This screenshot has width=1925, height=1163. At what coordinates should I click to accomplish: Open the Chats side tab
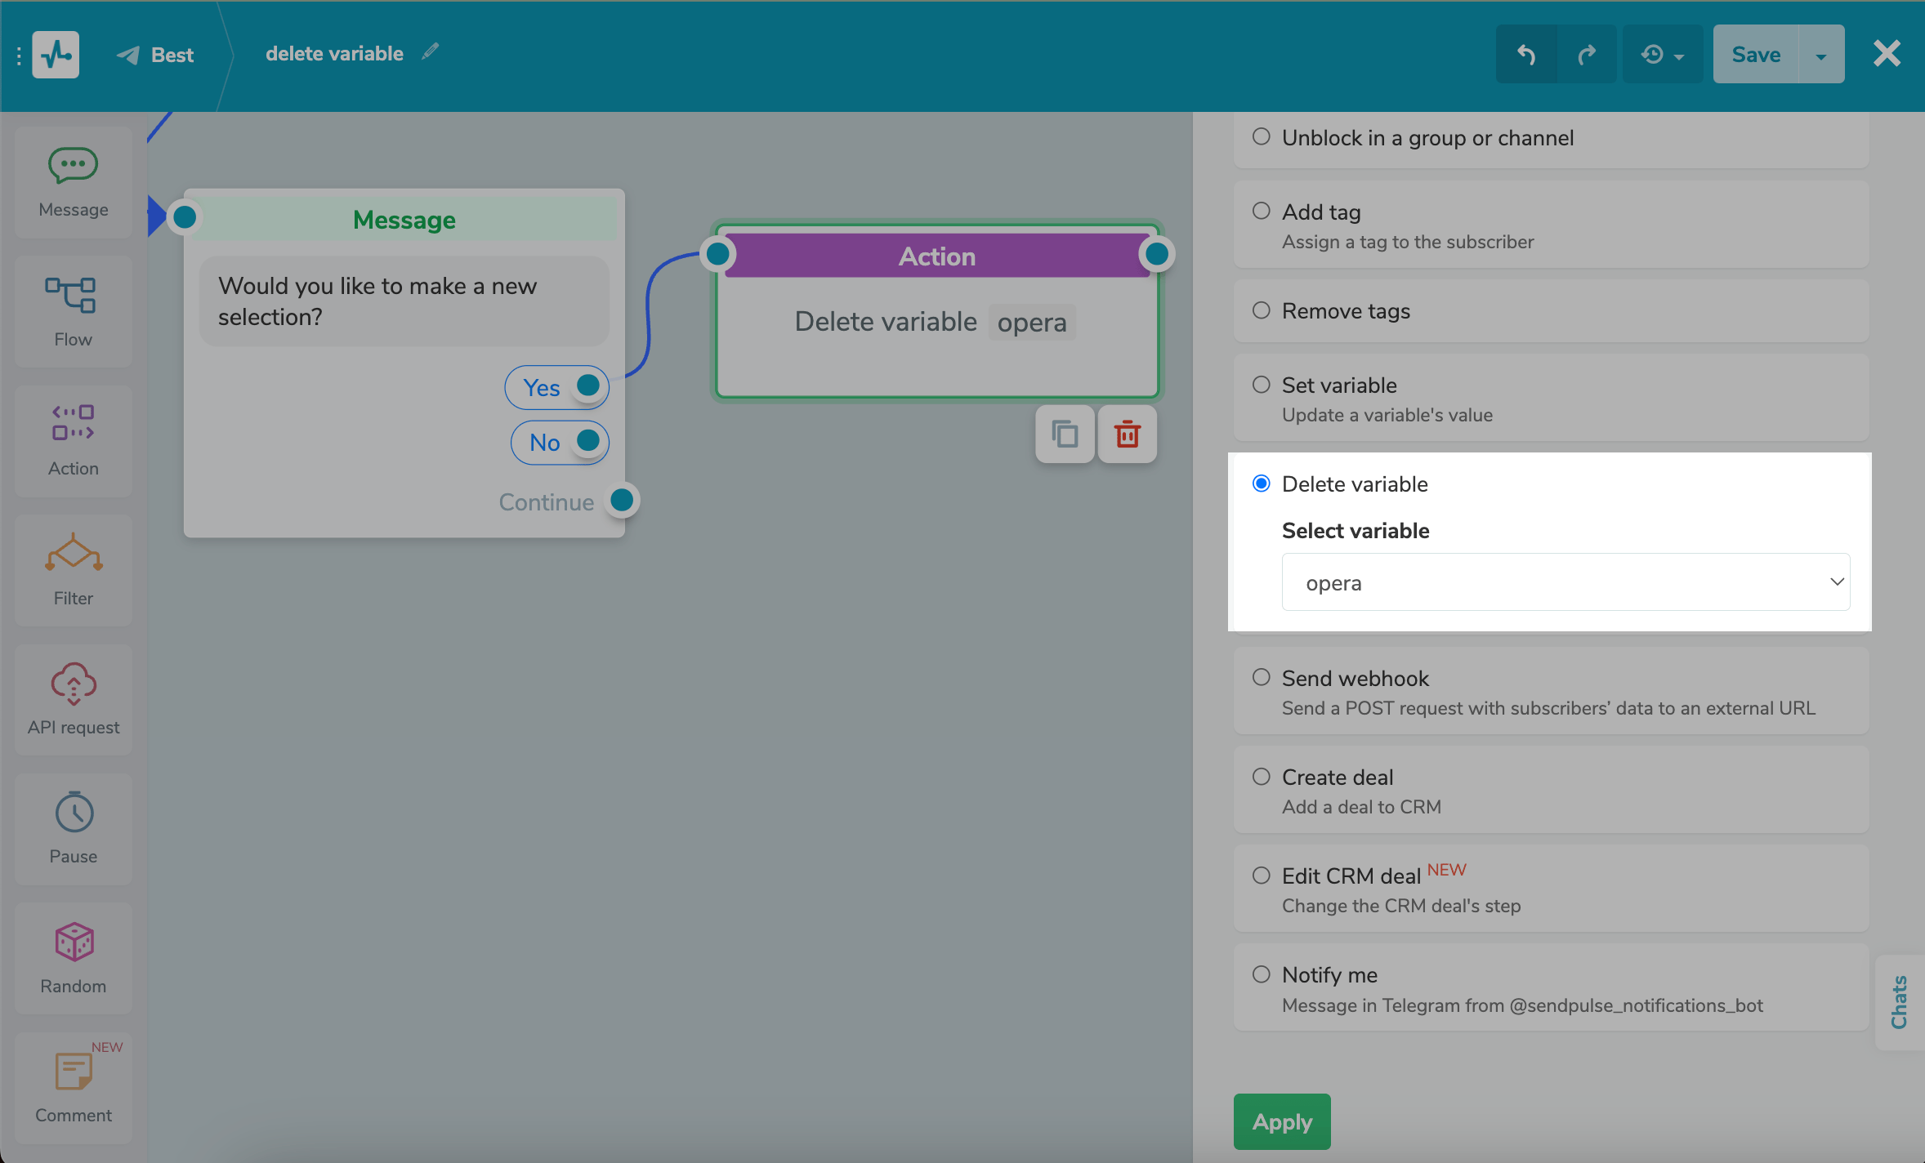pos(1899,1002)
